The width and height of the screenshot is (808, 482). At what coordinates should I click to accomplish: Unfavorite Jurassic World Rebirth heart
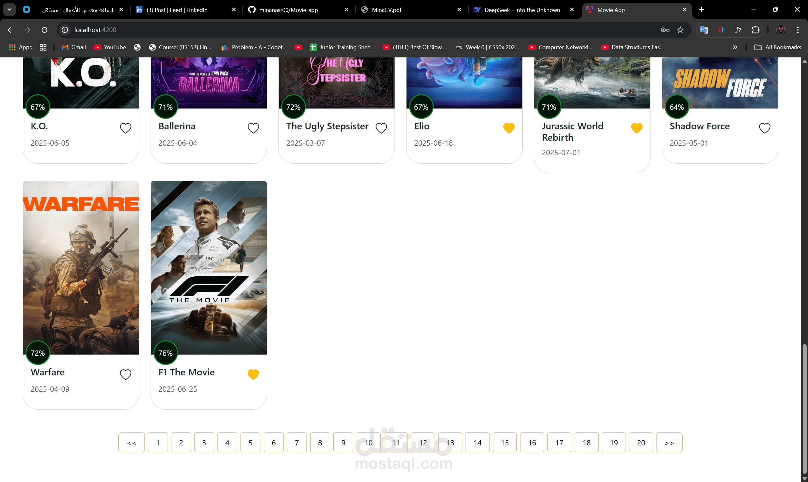[637, 128]
